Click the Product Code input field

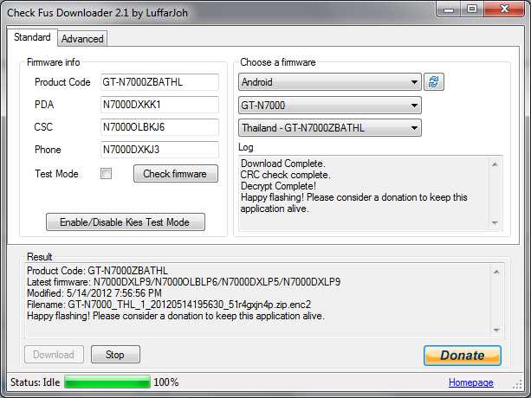click(x=159, y=82)
